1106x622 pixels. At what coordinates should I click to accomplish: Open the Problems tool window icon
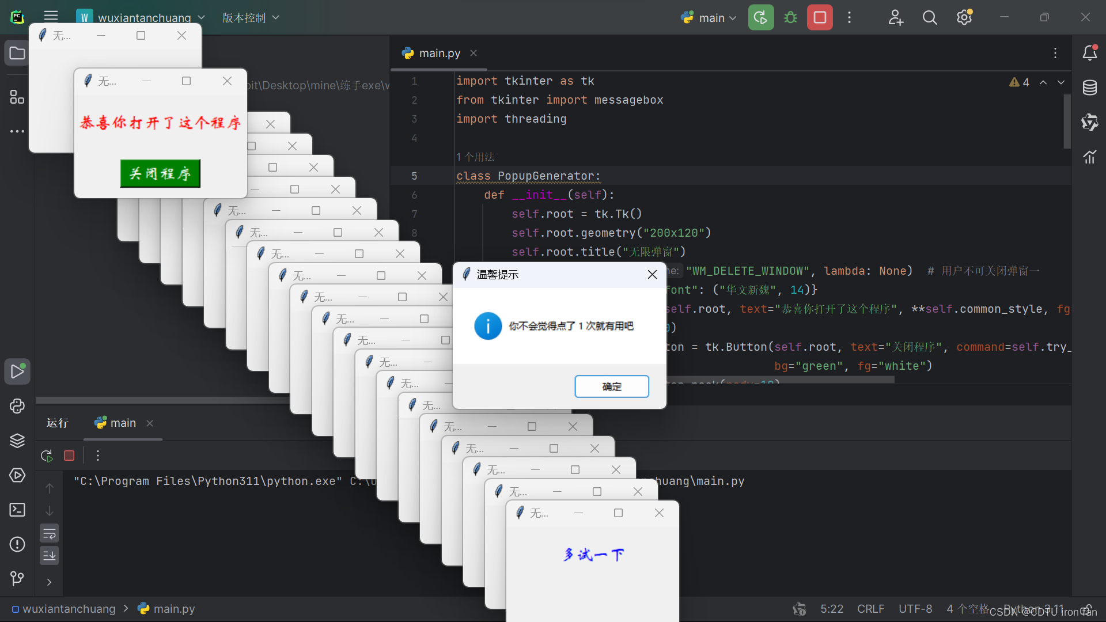(x=17, y=544)
